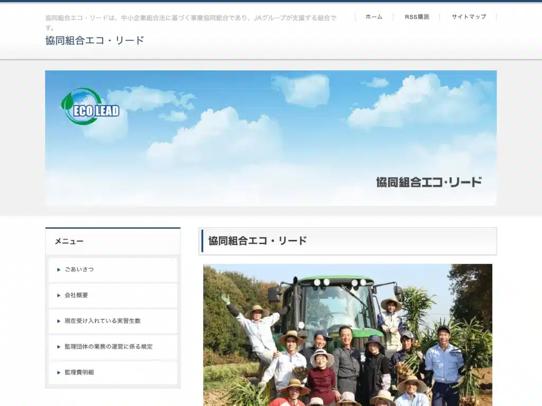542x406 pixels.
Task: Click the arrow icon beside 現在受け入れている実習生数
Action: click(x=59, y=321)
